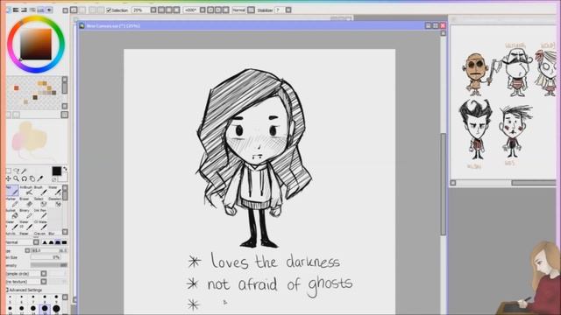
Task: Pick the third brush edge shape
Action: [x=58, y=242]
